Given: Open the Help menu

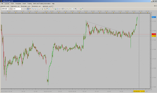Looking at the screenshot, I should tap(53, 3).
